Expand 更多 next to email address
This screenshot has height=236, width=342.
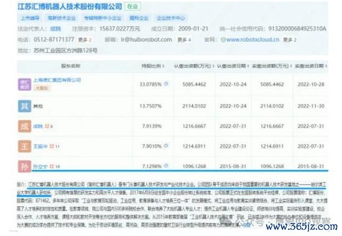click(x=184, y=40)
